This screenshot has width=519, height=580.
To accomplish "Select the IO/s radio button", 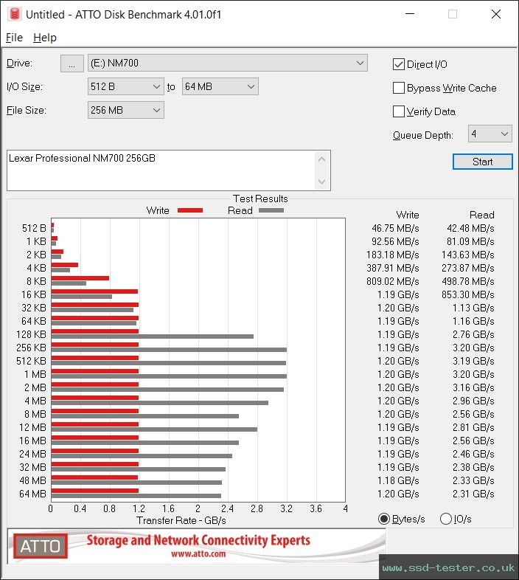I will pos(446,519).
